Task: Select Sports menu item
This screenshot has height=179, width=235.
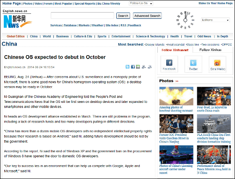Action: [102, 36]
